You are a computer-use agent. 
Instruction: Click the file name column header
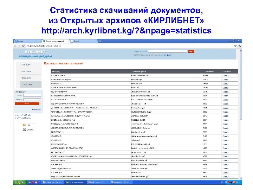(167, 71)
